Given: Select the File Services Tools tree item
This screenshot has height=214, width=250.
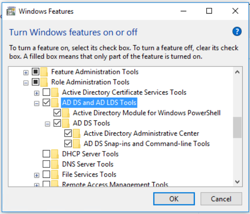Looking at the screenshot, I should [89, 174].
